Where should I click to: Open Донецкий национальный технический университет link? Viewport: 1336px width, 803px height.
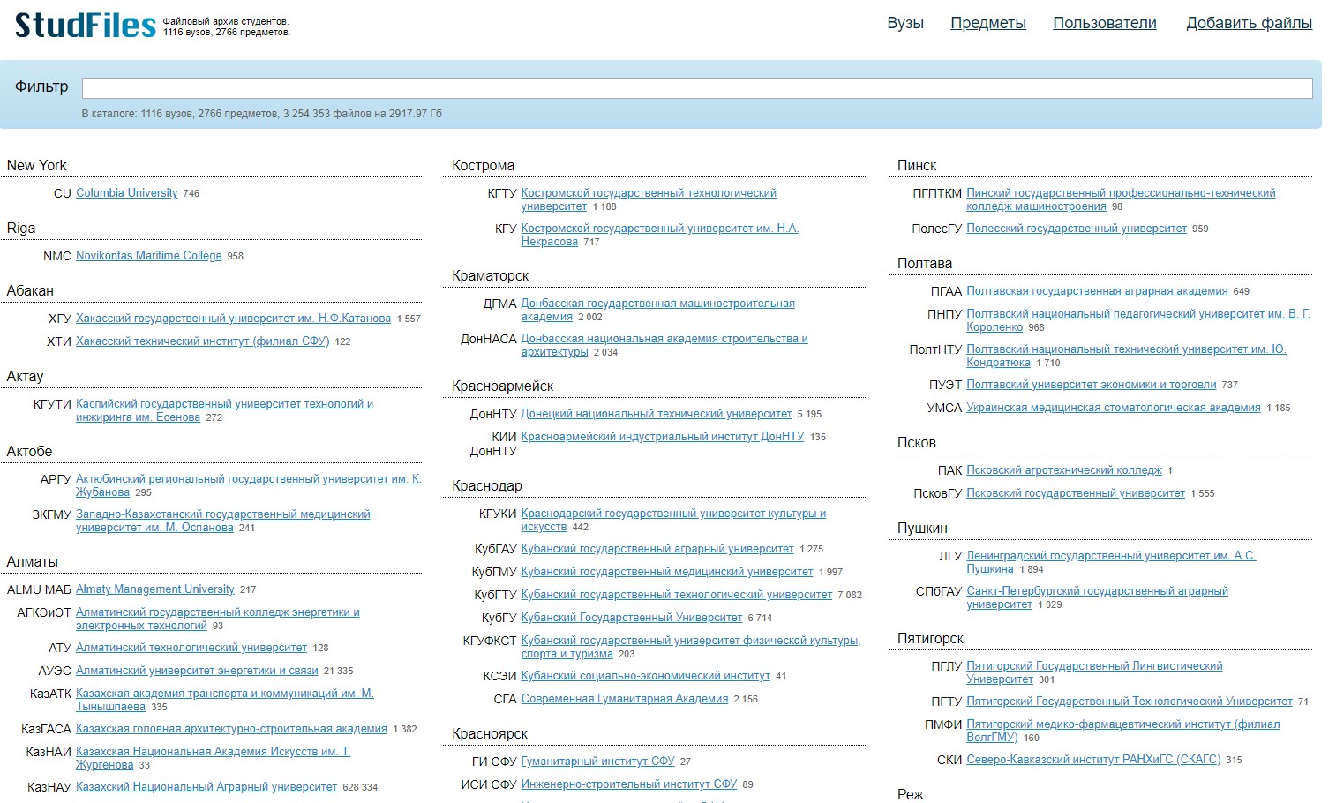pos(657,414)
